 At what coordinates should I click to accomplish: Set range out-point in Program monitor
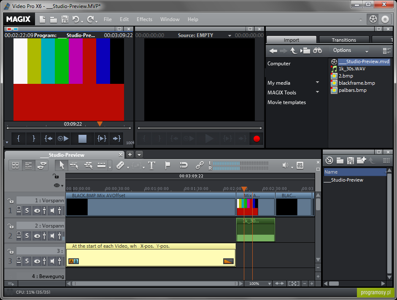point(33,139)
